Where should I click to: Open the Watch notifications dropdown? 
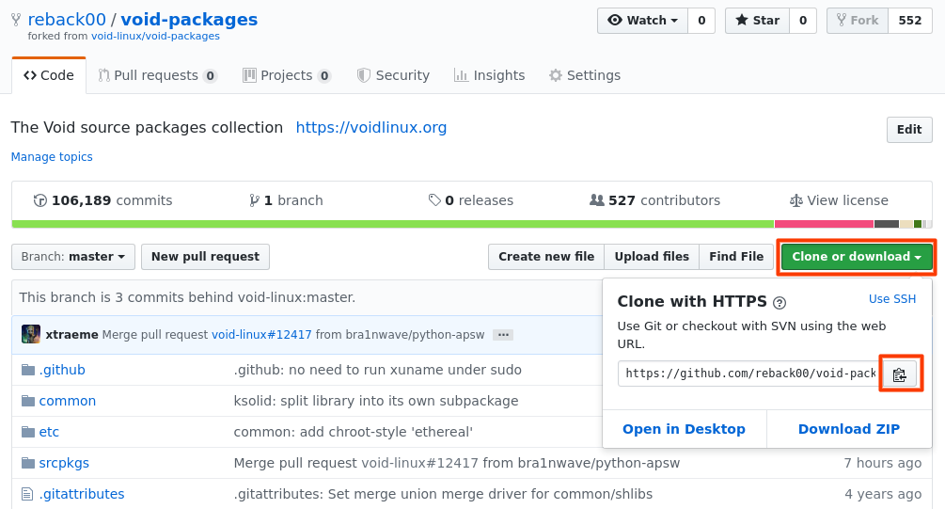pyautogui.click(x=643, y=21)
